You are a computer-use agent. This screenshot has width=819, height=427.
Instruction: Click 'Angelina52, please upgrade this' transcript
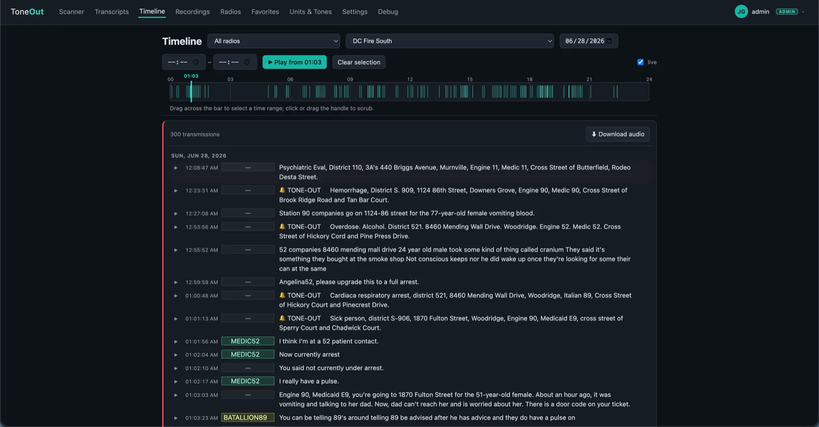349,282
